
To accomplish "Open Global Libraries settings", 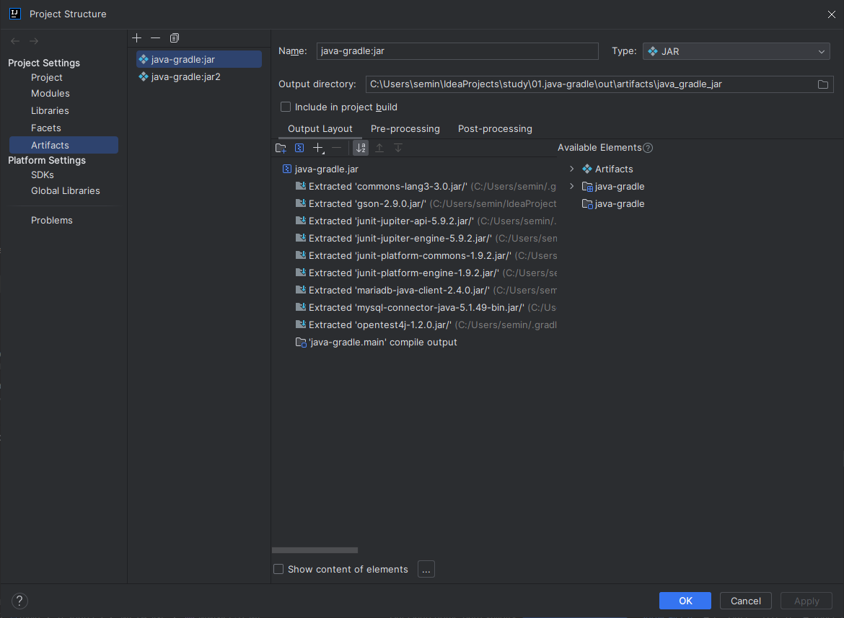I will [x=66, y=191].
